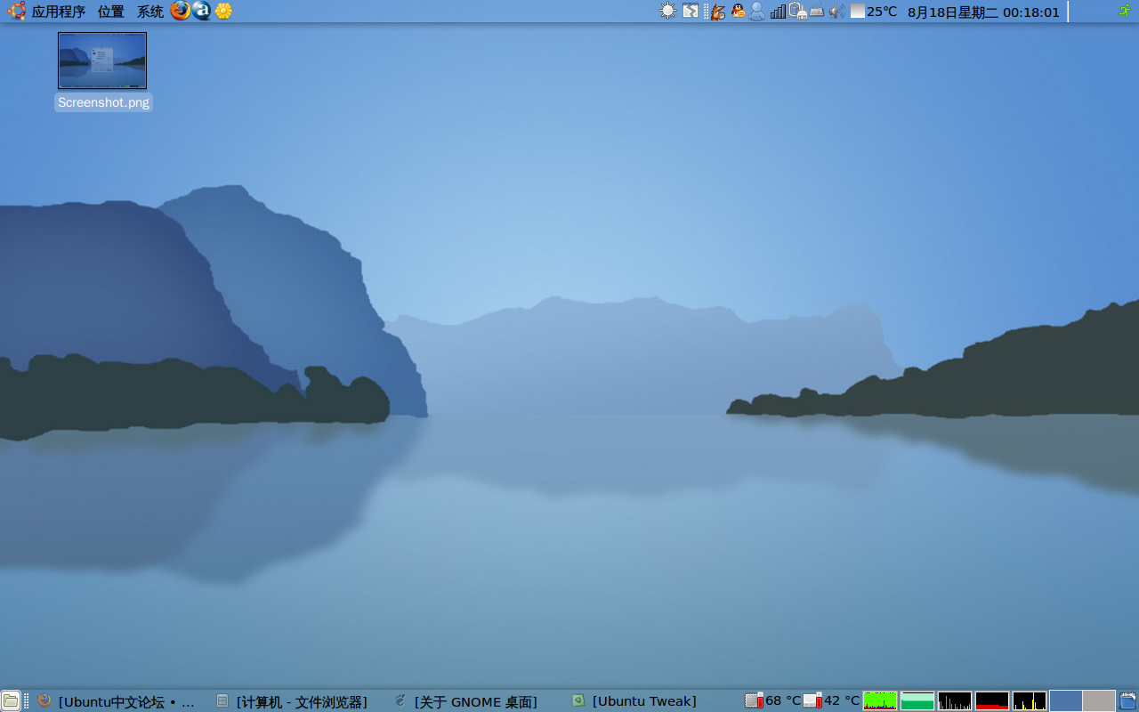Launch the blue 'a' globe application icon
Viewport: 1139px width, 712px height.
(x=202, y=11)
